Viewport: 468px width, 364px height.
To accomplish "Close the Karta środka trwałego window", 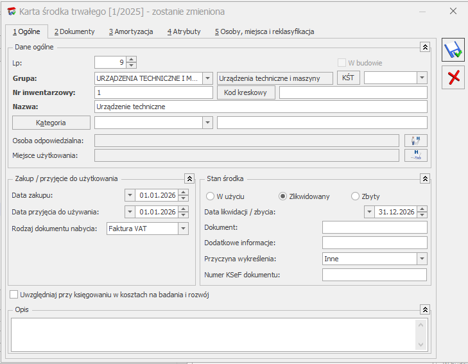I will pyautogui.click(x=453, y=12).
